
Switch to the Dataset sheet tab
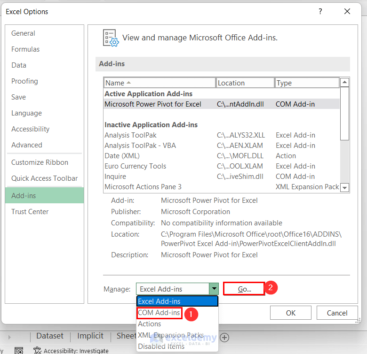50,336
